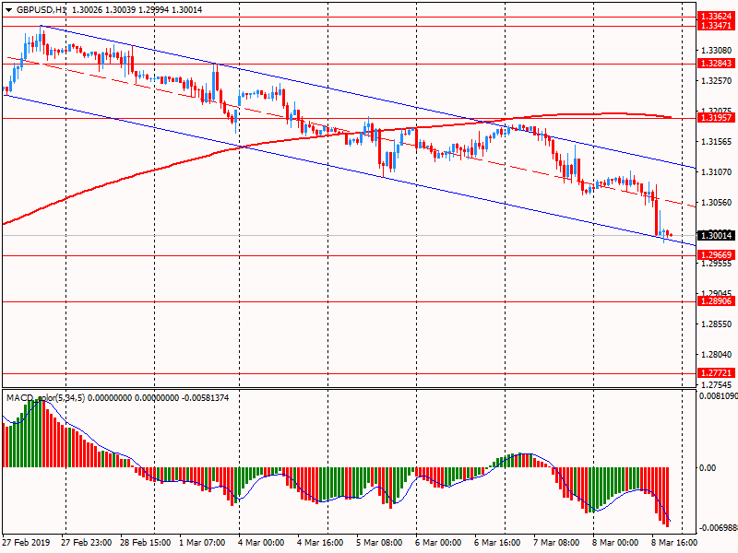Viewport: 738px width, 553px height.
Task: Click the 1.33080 price scale value
Action: click(717, 51)
